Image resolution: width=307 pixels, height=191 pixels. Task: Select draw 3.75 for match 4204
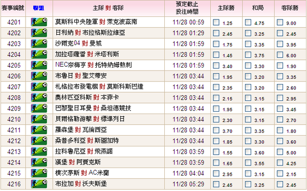coord(248,55)
